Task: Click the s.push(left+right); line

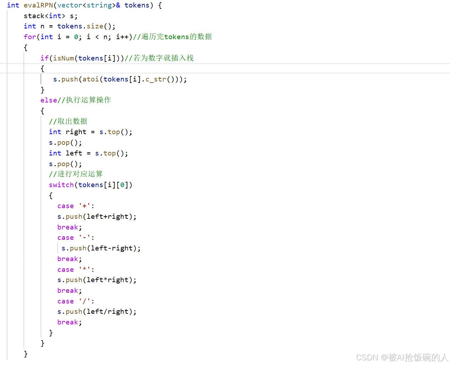Action: click(x=97, y=217)
